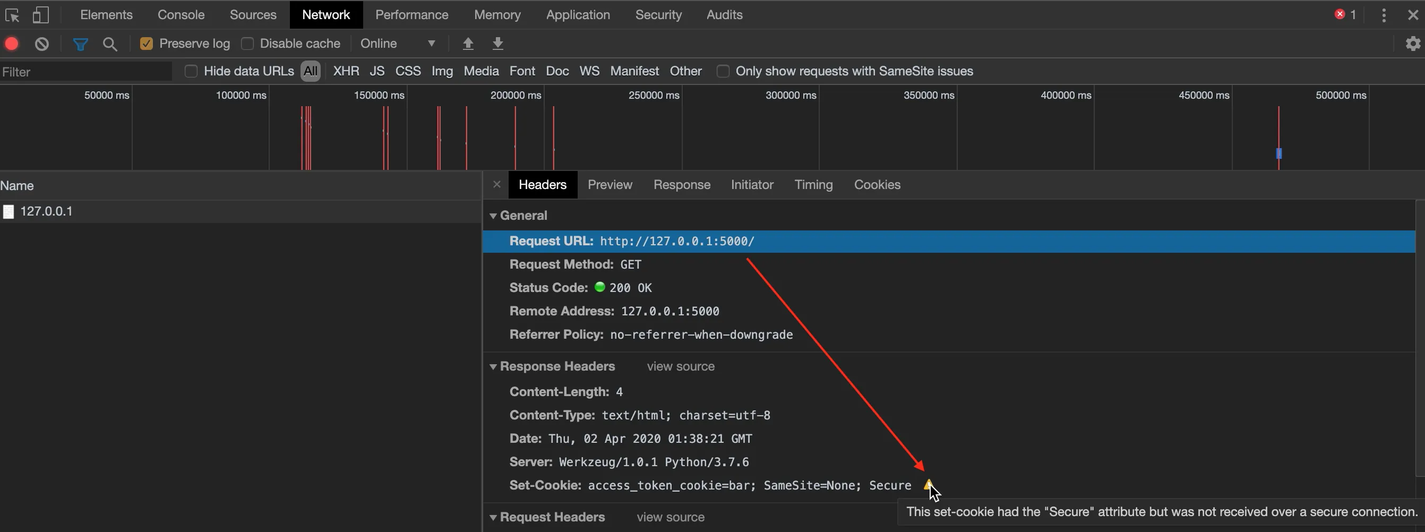This screenshot has width=1425, height=532.
Task: Click the export HAR download arrow
Action: click(498, 44)
